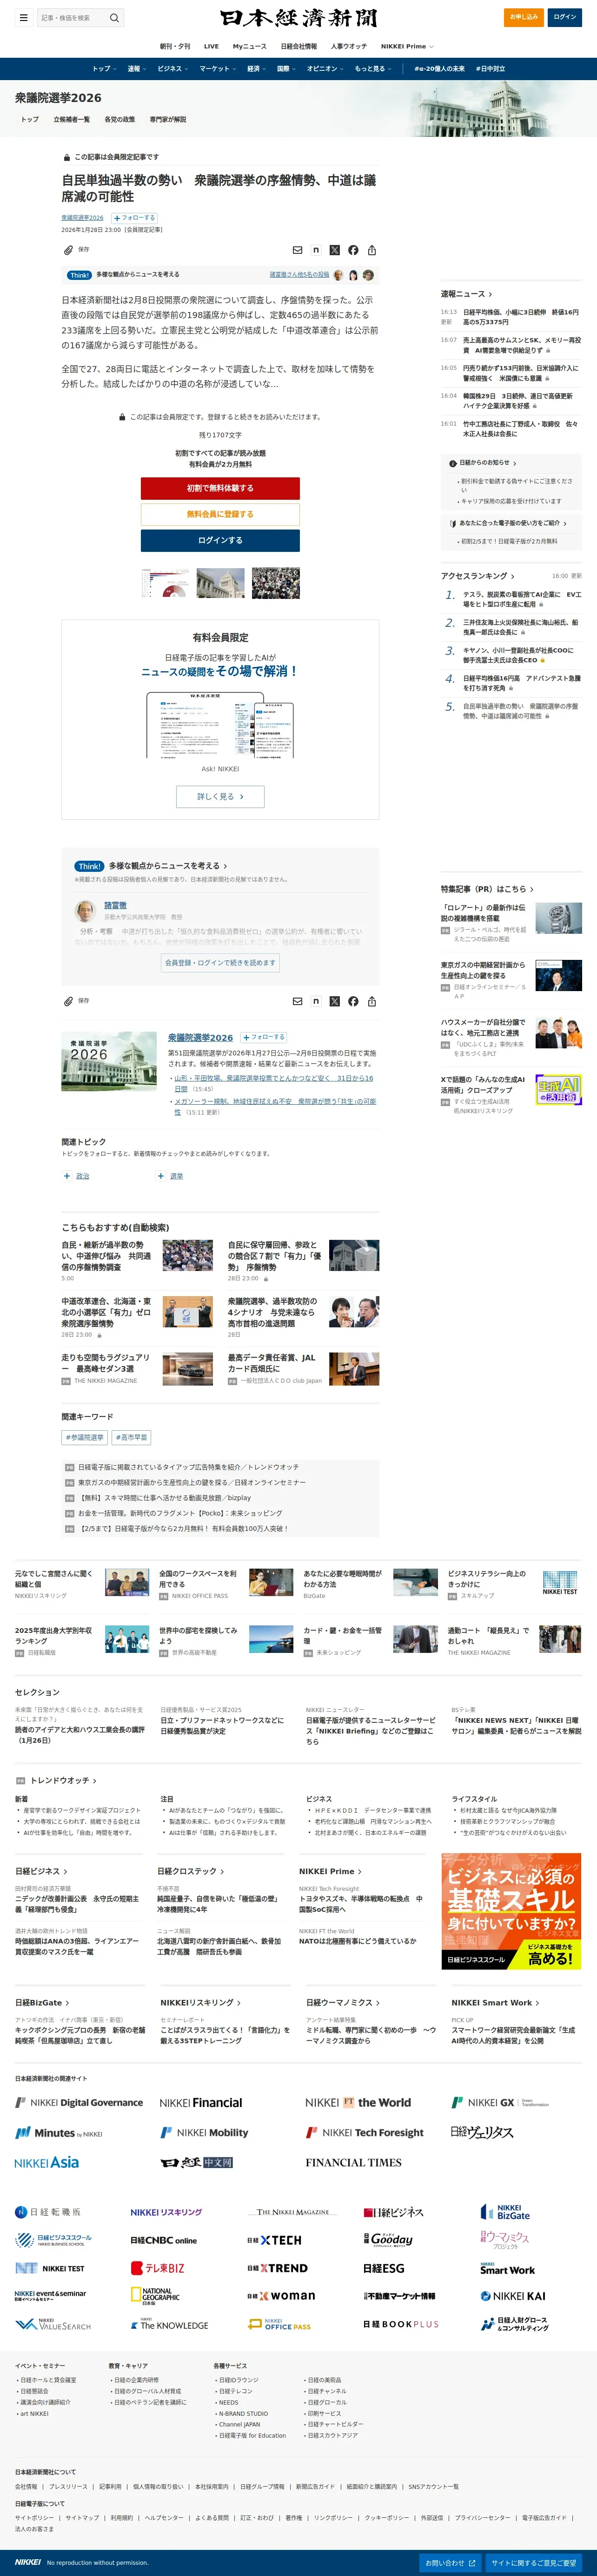
Task: Click the search magnifier icon
Action: 114,18
